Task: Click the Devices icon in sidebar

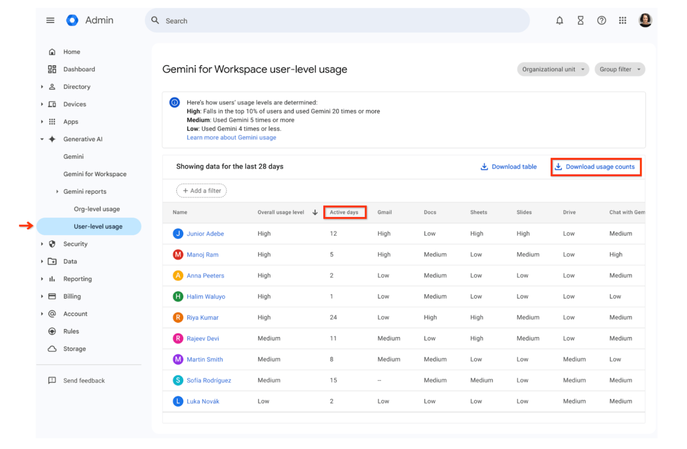Action: pyautogui.click(x=52, y=104)
